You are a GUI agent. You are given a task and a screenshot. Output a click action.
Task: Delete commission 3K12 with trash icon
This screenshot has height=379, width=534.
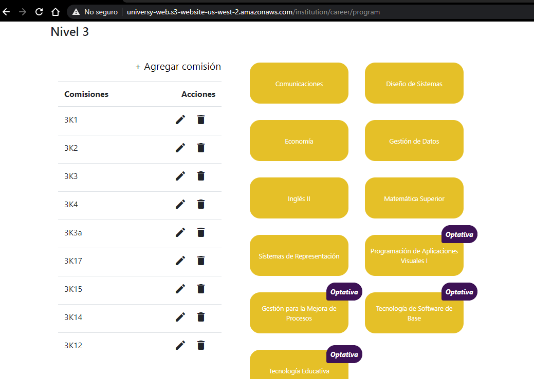[201, 345]
